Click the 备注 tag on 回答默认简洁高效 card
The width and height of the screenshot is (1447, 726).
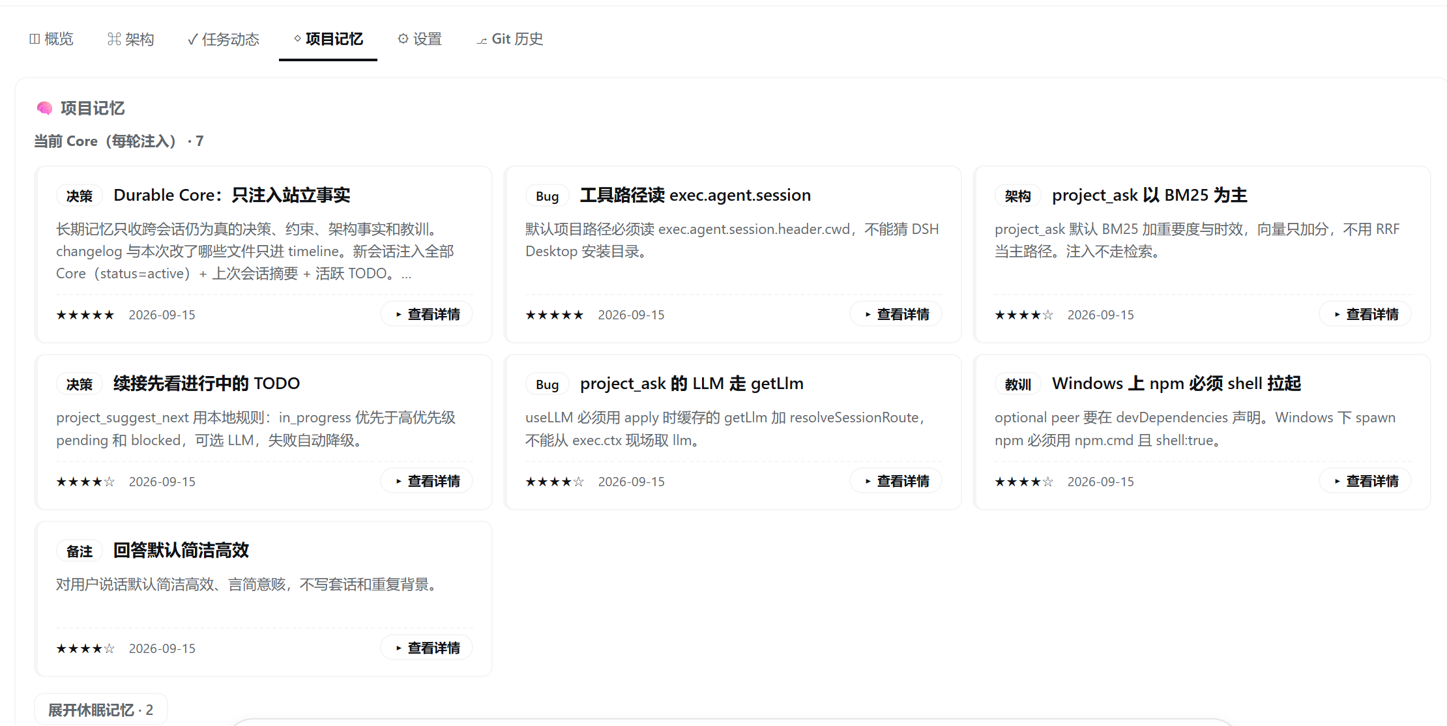(x=80, y=551)
